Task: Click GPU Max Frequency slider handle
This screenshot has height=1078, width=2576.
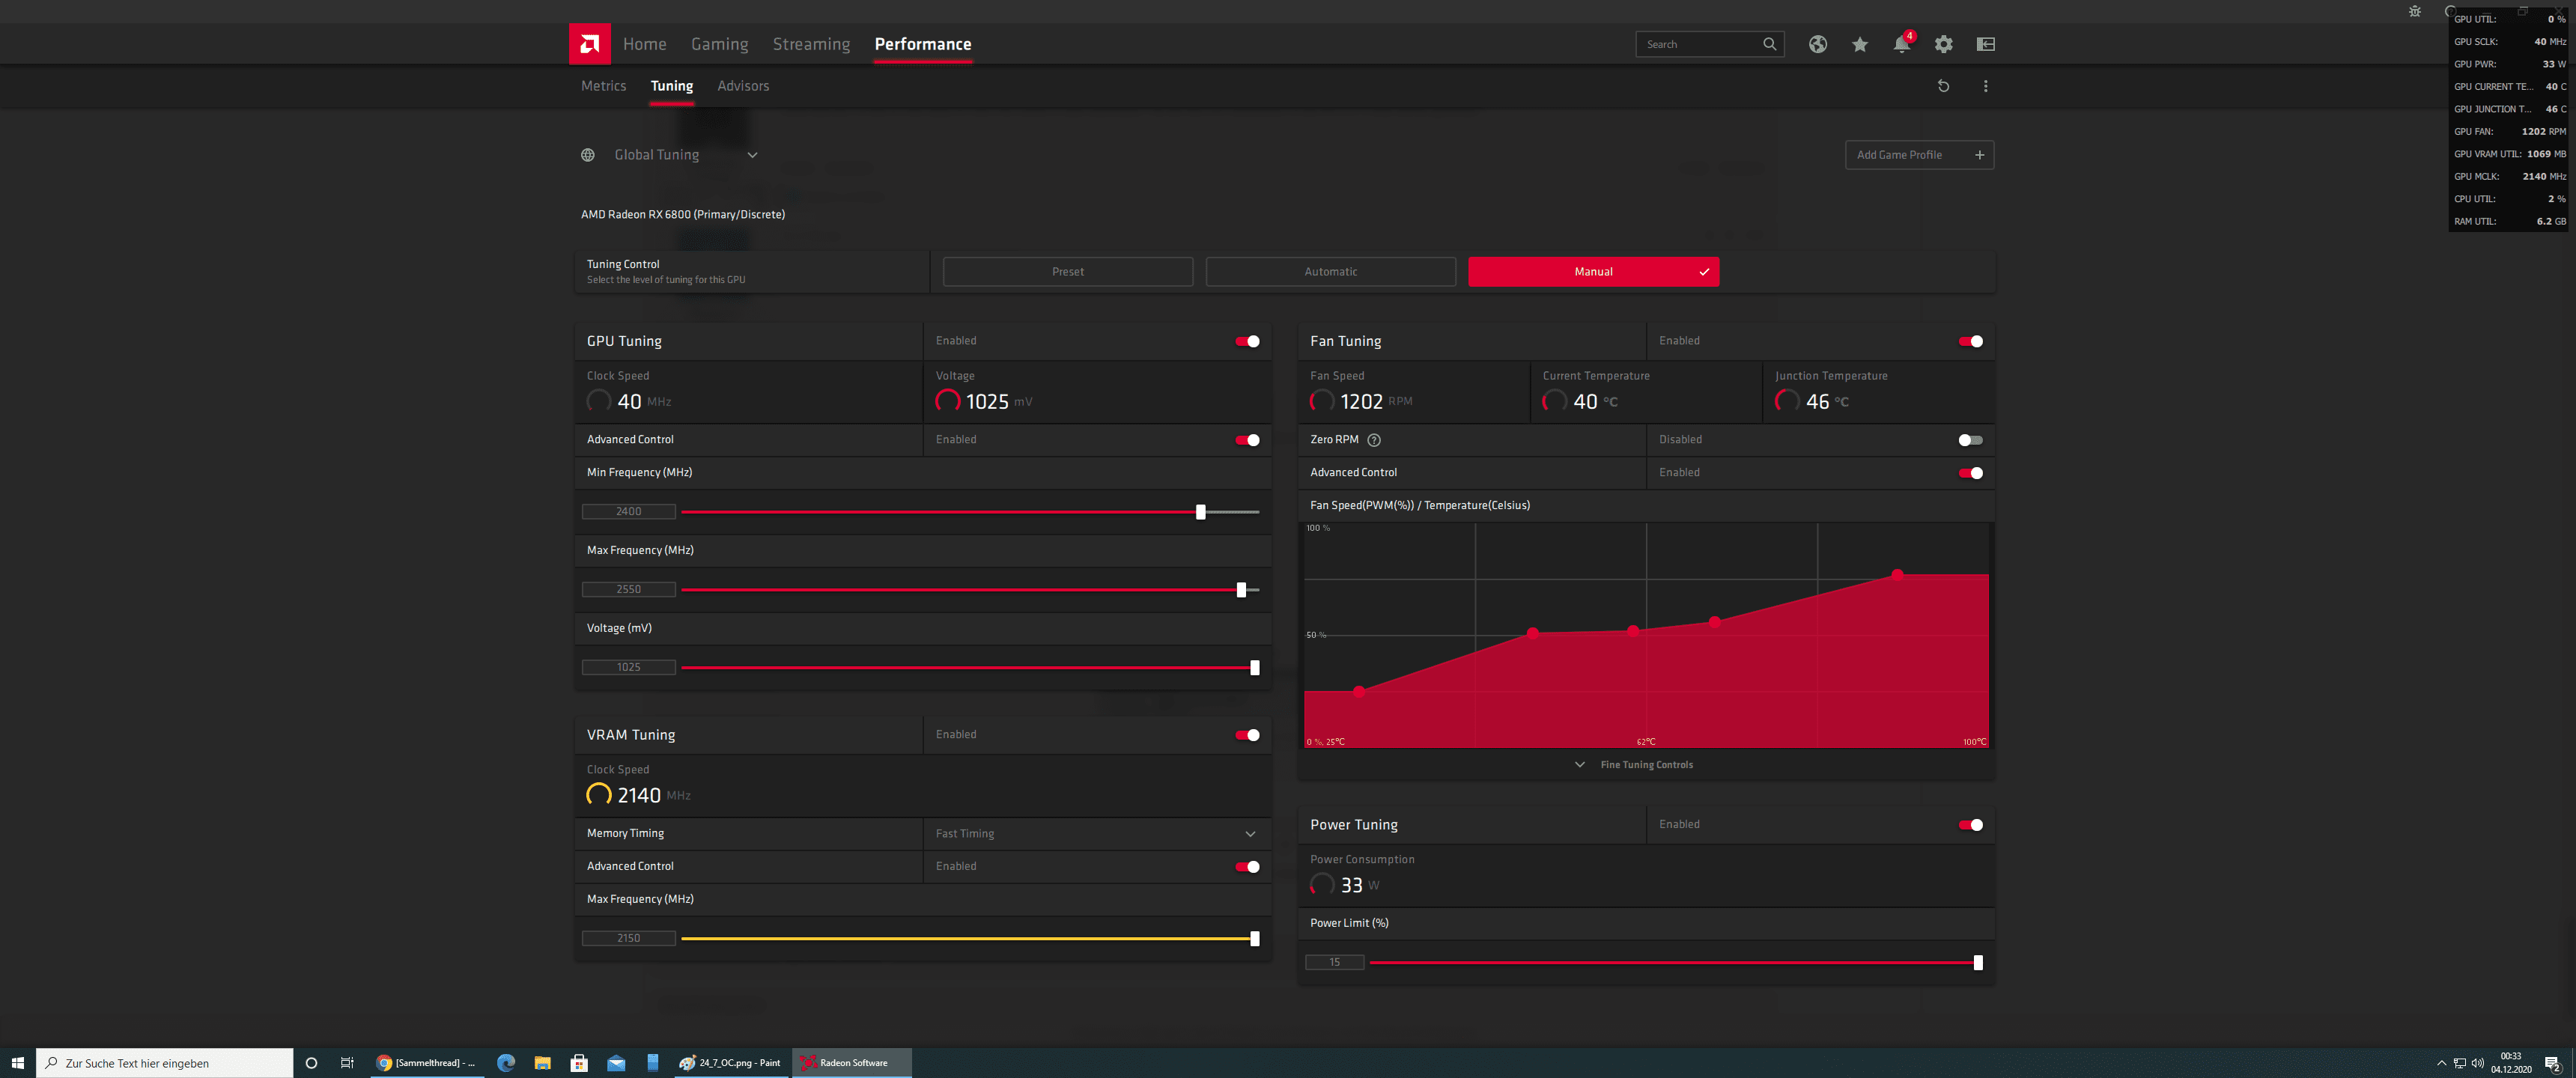Action: pyautogui.click(x=1241, y=590)
